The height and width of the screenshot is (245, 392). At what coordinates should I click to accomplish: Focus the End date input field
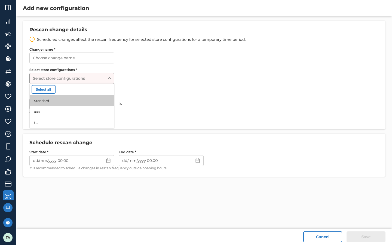tap(161, 161)
